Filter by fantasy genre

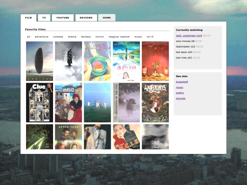click(x=86, y=37)
